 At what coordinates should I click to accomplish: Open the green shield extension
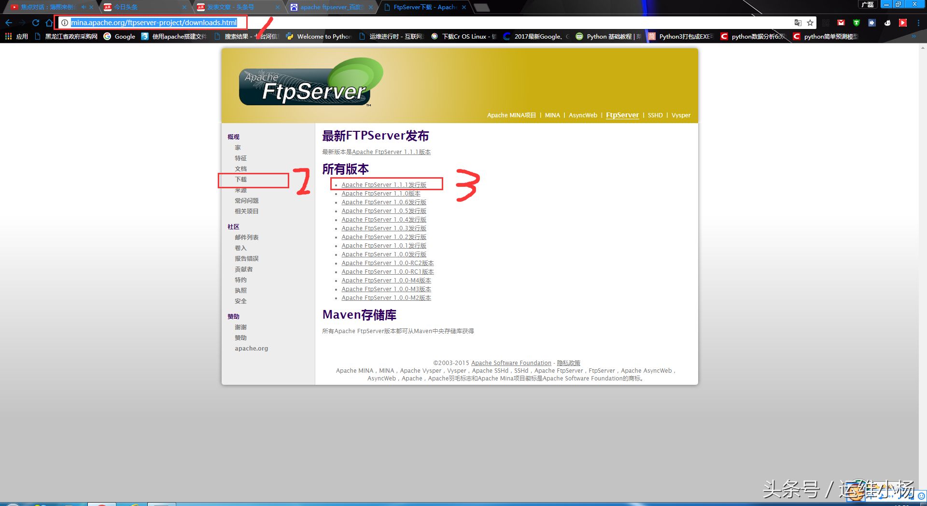[x=857, y=23]
